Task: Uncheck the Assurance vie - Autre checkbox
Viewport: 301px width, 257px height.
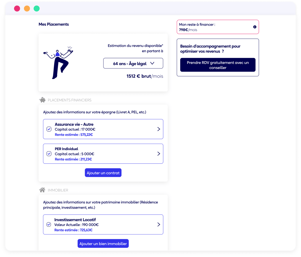Action: click(49, 129)
